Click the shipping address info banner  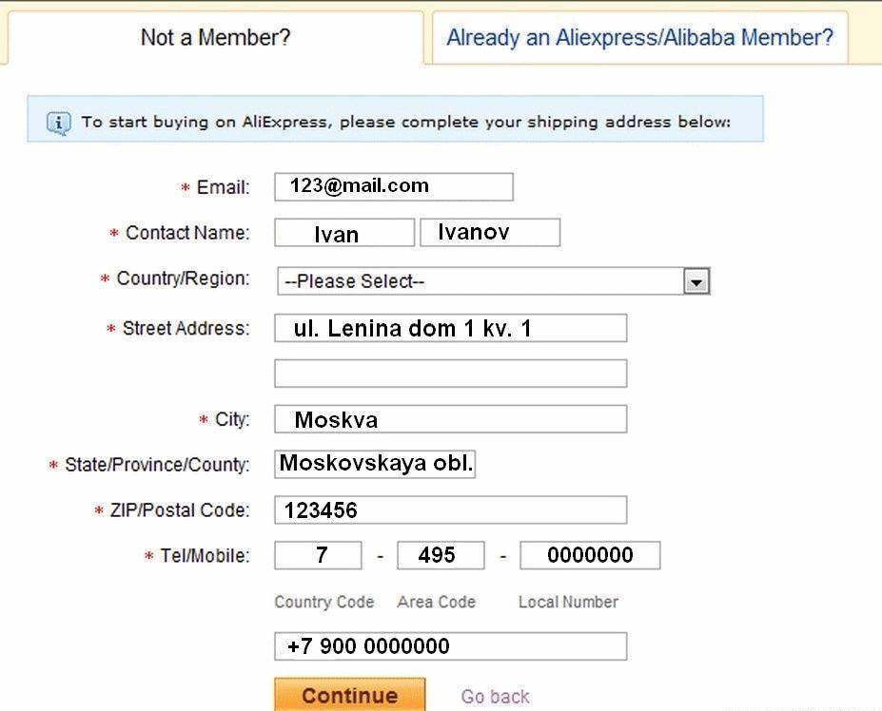396,119
